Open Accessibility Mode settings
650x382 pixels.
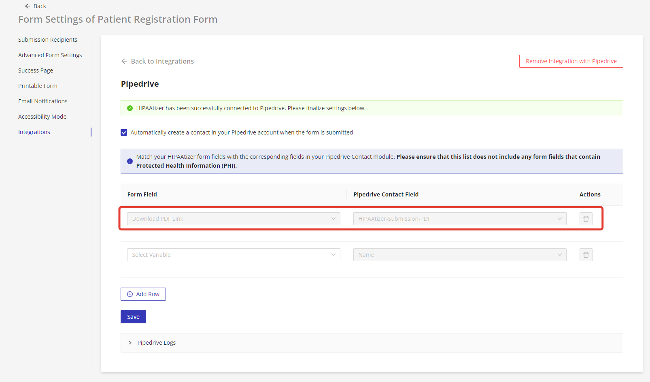tap(42, 117)
